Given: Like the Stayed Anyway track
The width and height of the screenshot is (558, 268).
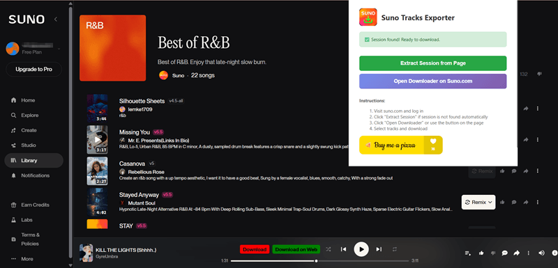Looking at the screenshot, I should (502, 202).
